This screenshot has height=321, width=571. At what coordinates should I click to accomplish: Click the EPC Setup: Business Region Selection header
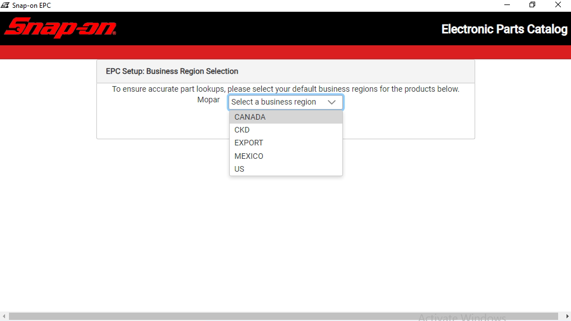point(172,71)
